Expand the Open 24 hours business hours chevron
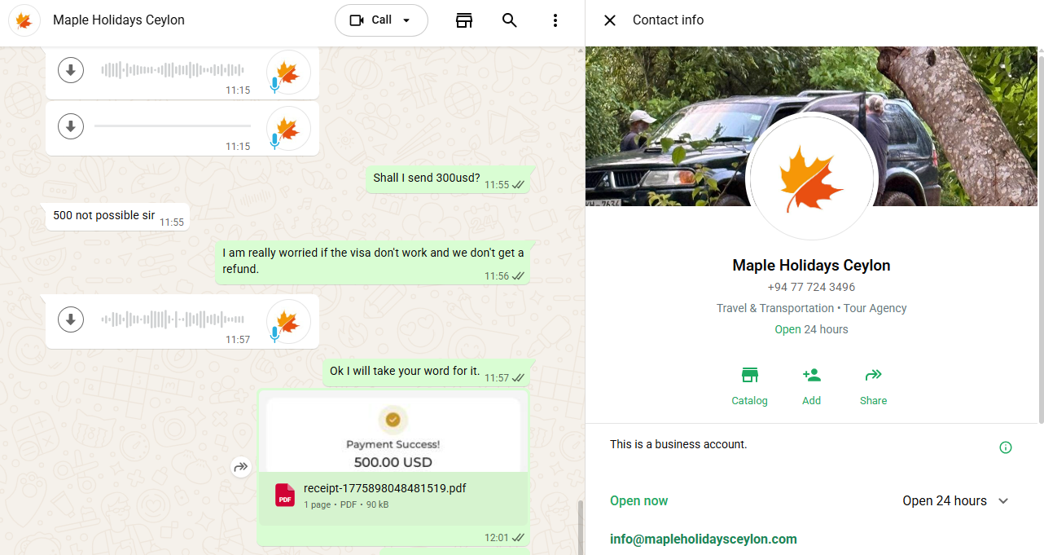 coord(1003,501)
